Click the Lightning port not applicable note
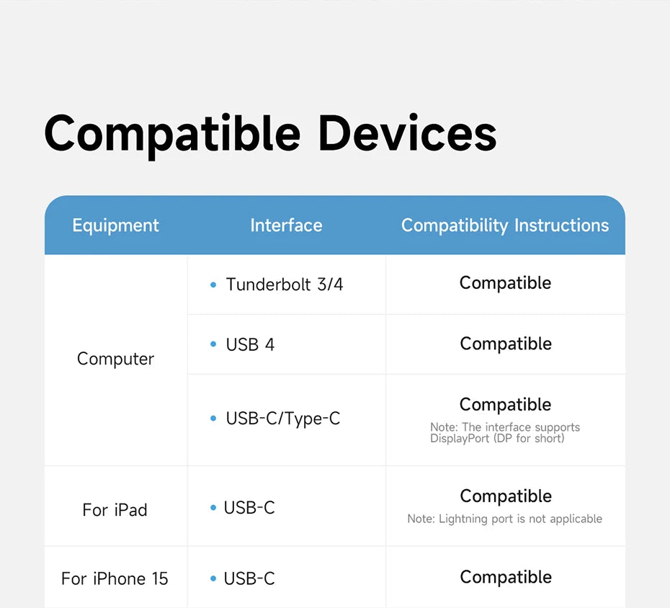Image resolution: width=670 pixels, height=608 pixels. pyautogui.click(x=504, y=519)
